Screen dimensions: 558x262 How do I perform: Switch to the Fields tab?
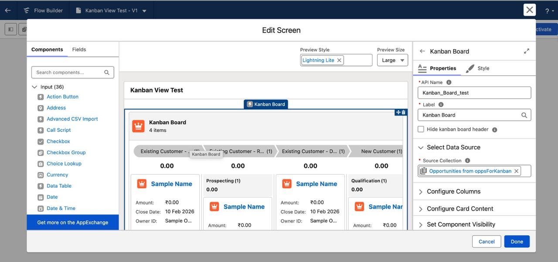(x=79, y=50)
